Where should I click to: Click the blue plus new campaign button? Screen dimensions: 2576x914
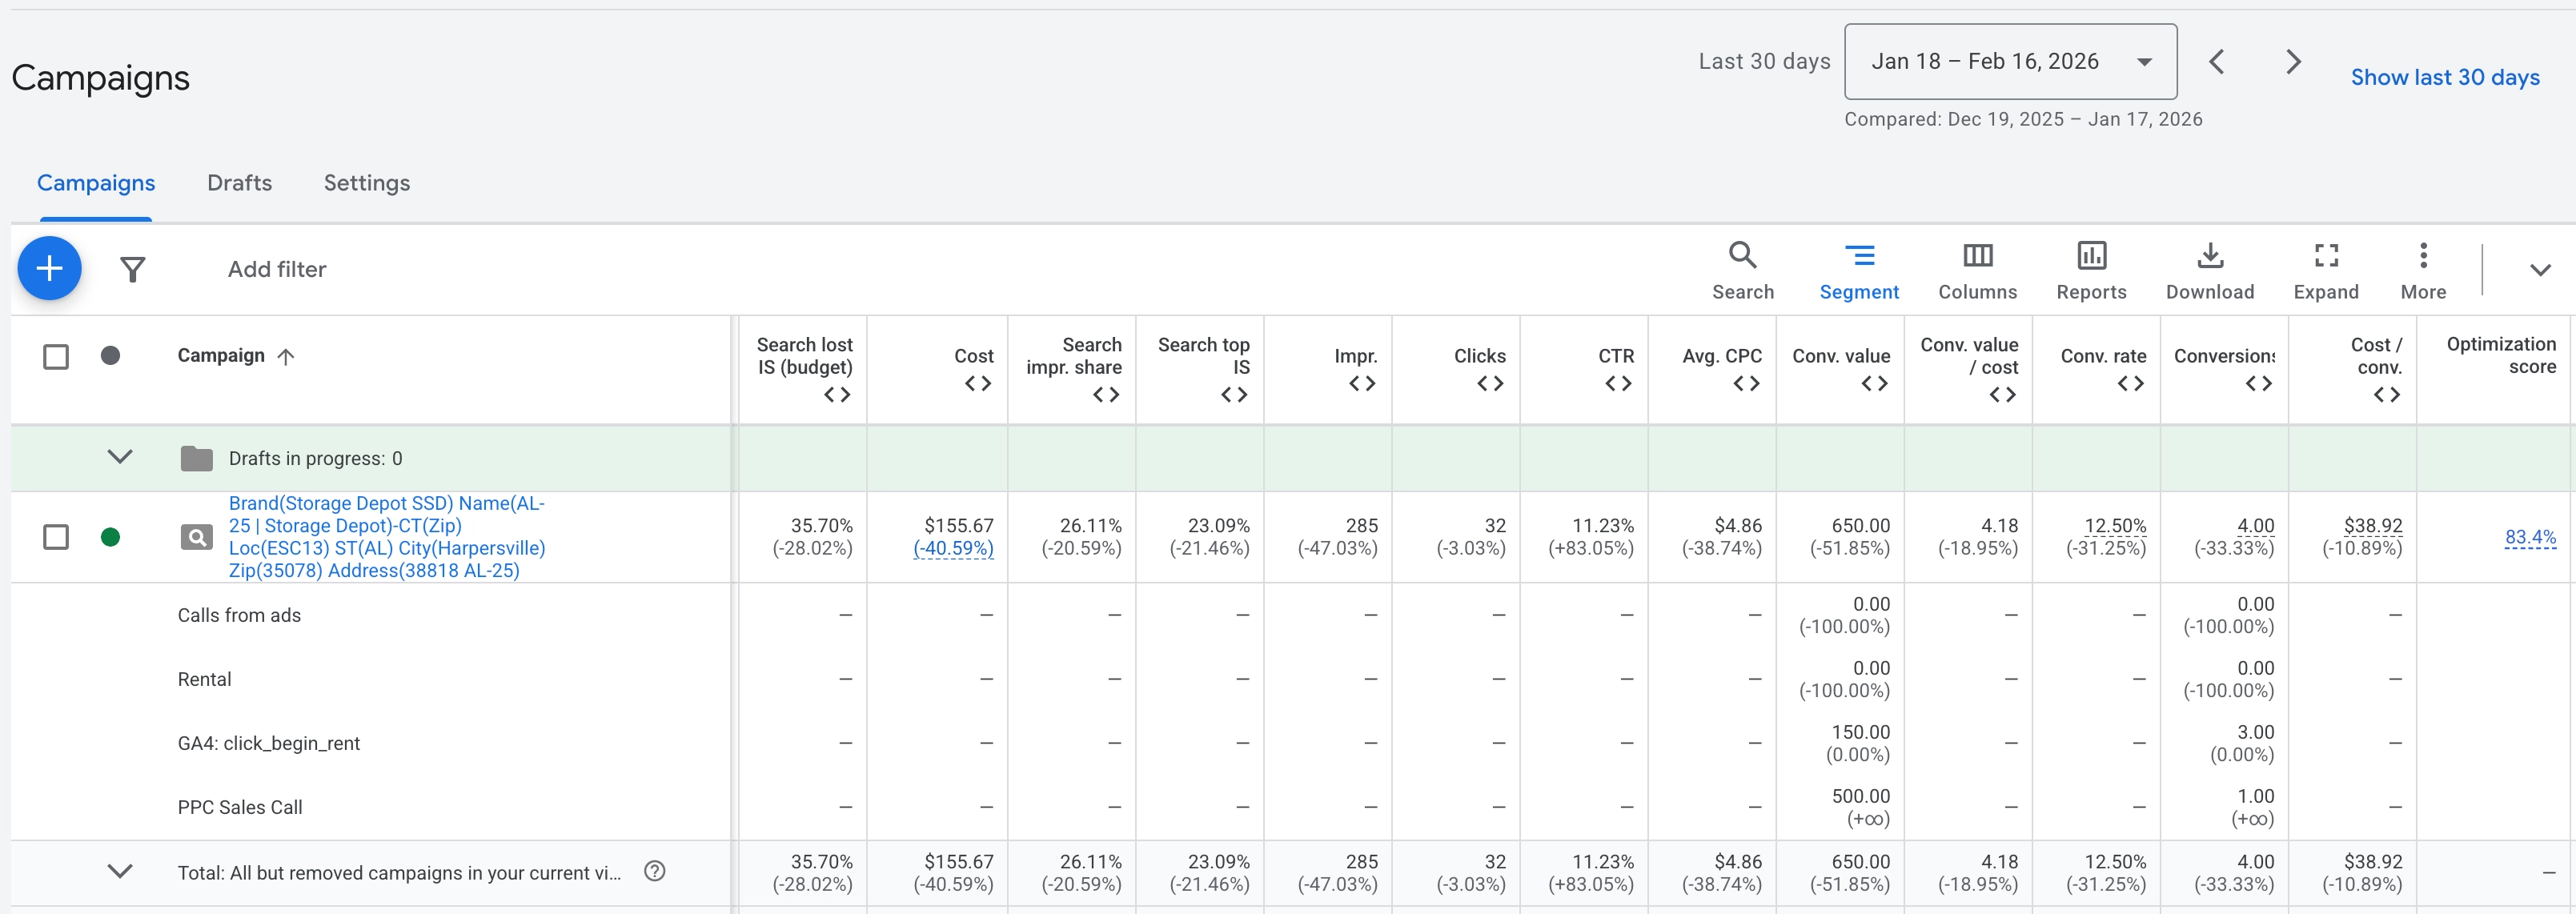coord(49,268)
